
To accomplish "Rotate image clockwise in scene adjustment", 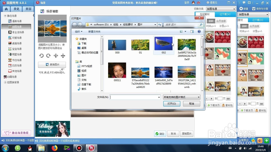I will [x=49, y=55].
